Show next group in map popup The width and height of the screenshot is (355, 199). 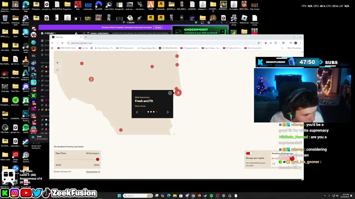pyautogui.click(x=168, y=112)
